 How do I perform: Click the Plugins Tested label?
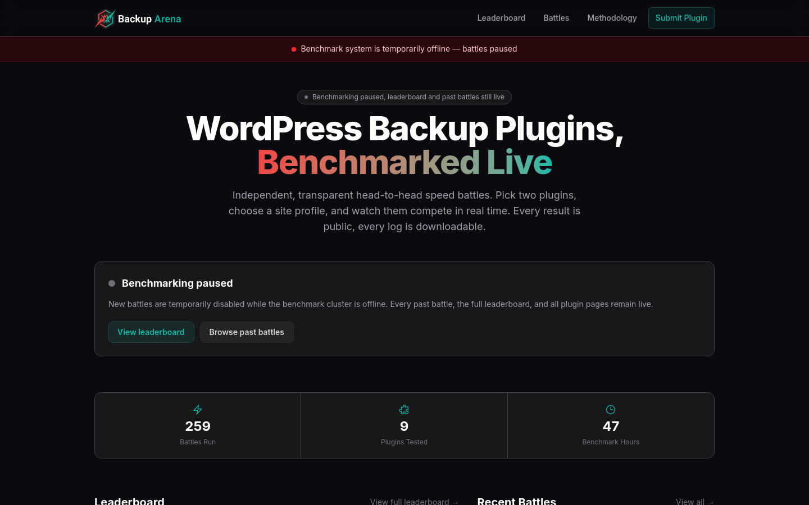(x=404, y=442)
